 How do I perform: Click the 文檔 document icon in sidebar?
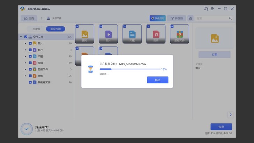[x=35, y=57]
